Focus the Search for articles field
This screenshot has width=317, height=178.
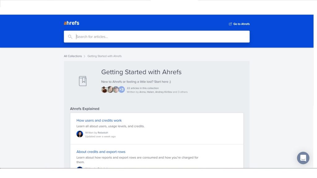tap(161, 37)
